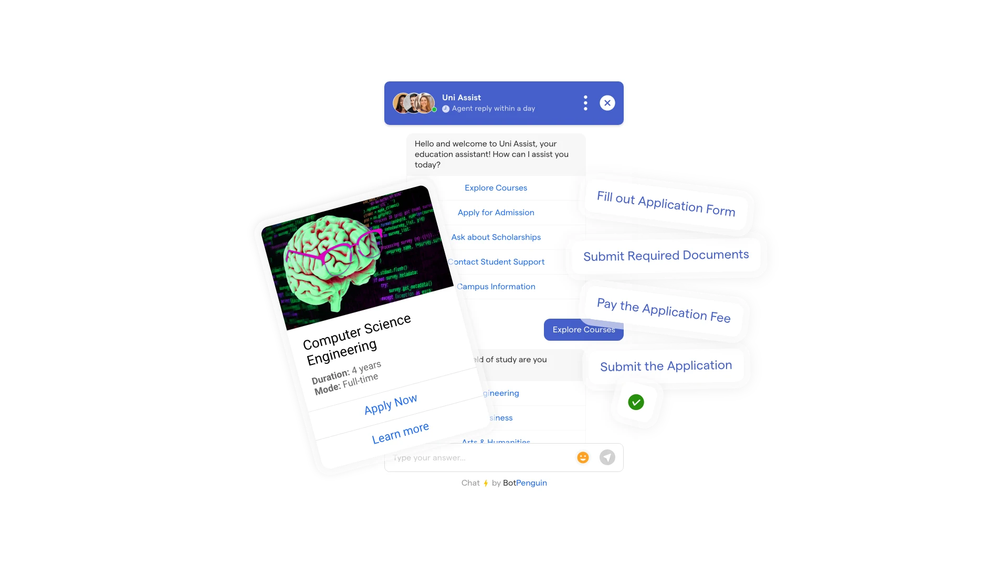Click the Explore Courses option
The width and height of the screenshot is (1008, 567).
point(496,187)
